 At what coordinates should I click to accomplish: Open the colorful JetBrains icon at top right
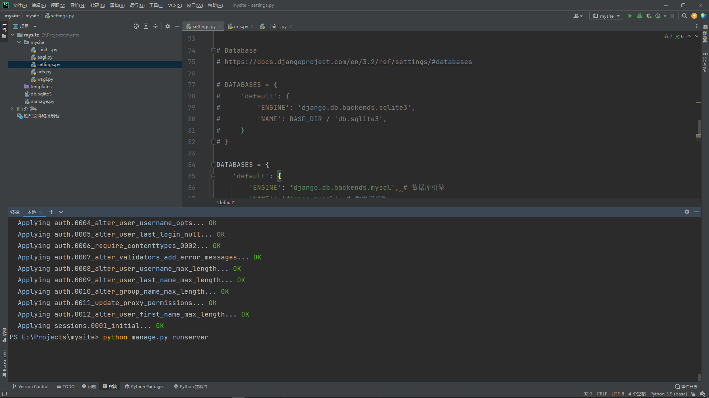[x=703, y=16]
